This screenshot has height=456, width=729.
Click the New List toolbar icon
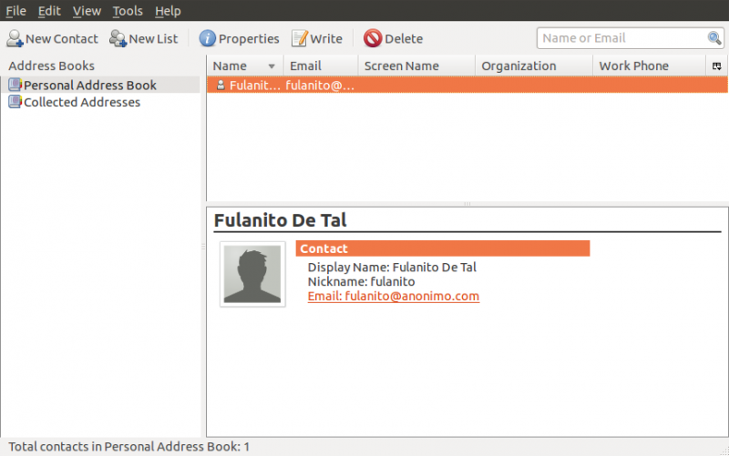tap(118, 38)
